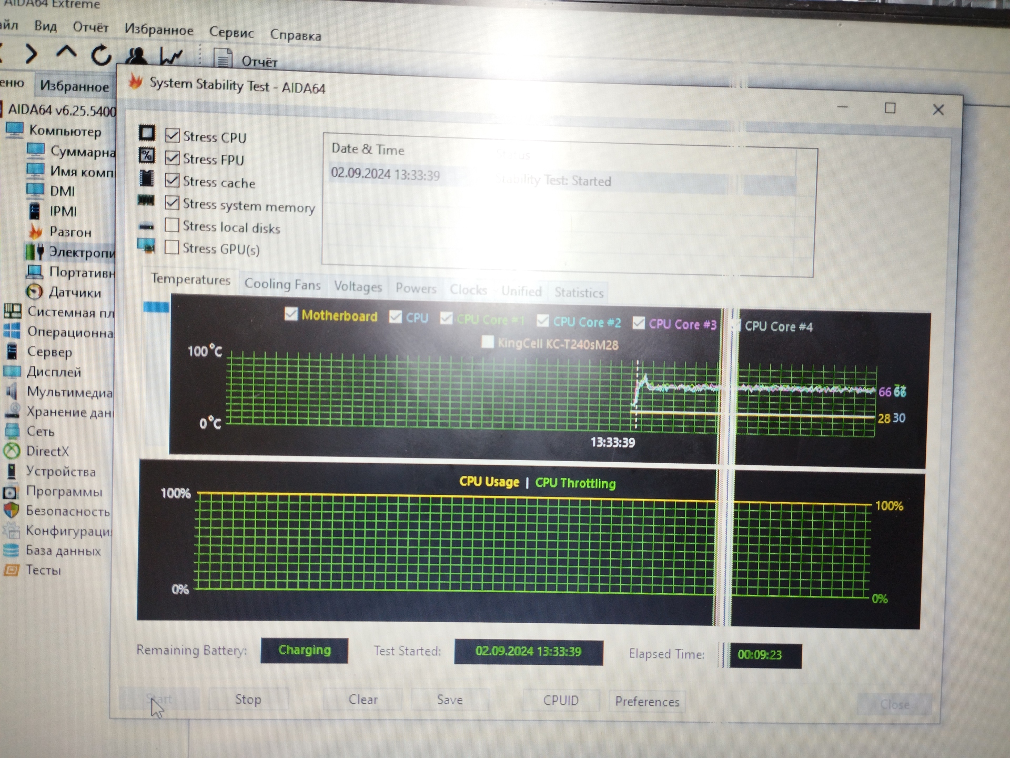Screen dimensions: 1010x758
Task: Switch to the Clocks tab
Action: pyautogui.click(x=468, y=290)
